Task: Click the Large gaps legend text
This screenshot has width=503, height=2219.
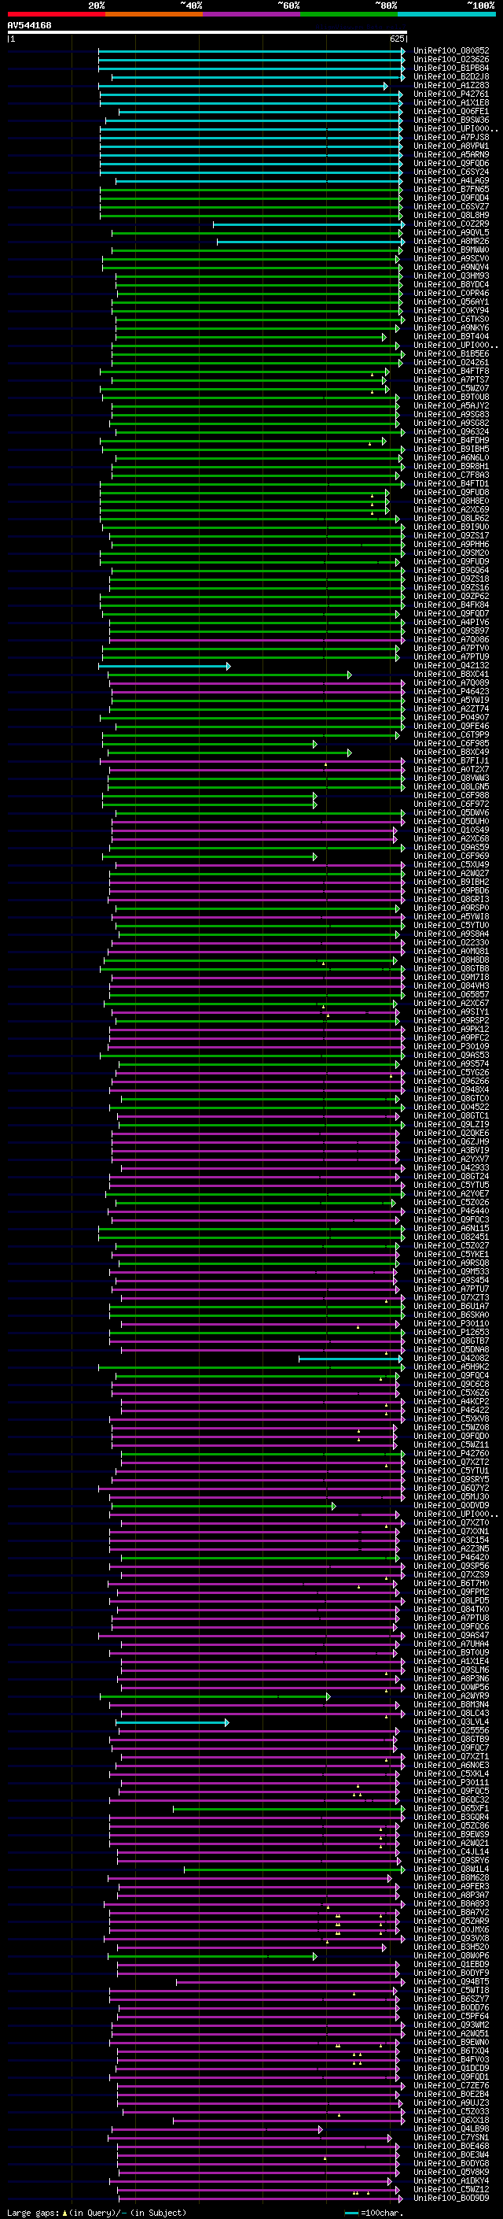Action: [97, 2212]
